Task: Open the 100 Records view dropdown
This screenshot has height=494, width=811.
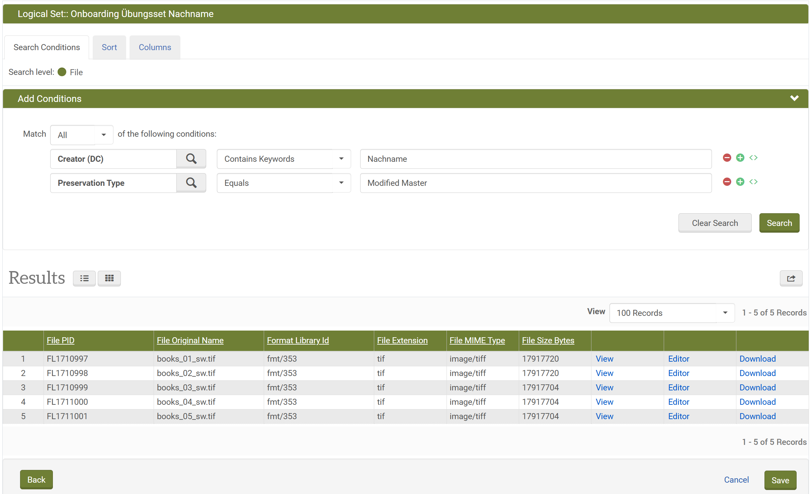Action: (x=672, y=313)
